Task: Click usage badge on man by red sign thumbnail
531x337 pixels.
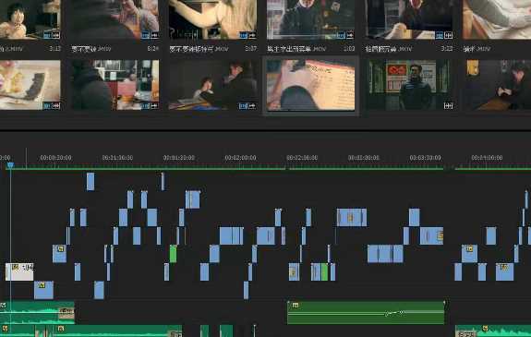Action: coord(448,106)
